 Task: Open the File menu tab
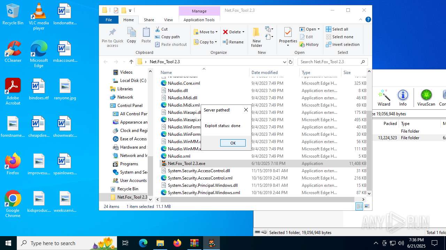click(x=109, y=20)
